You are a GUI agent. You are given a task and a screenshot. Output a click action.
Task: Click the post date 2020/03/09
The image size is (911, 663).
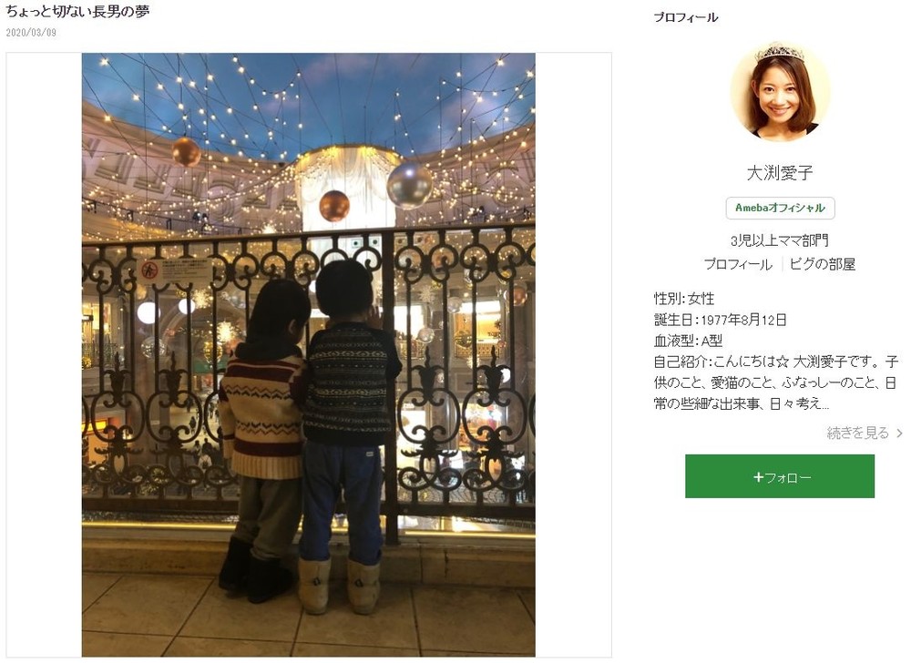[x=31, y=33]
